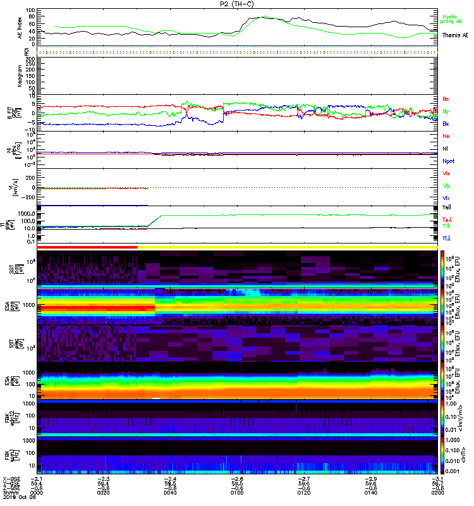Select the Themis AE legend label
The image size is (474, 506).
coord(455,35)
